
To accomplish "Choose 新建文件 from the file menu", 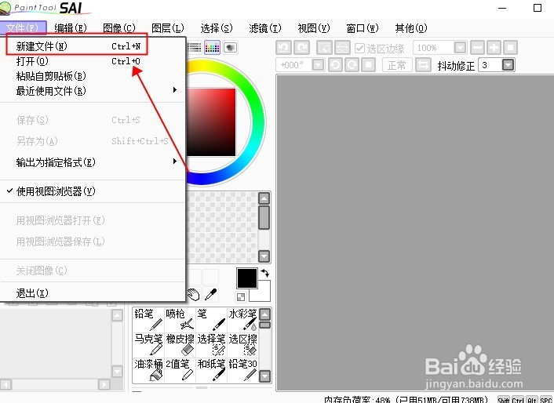I will pyautogui.click(x=93, y=46).
